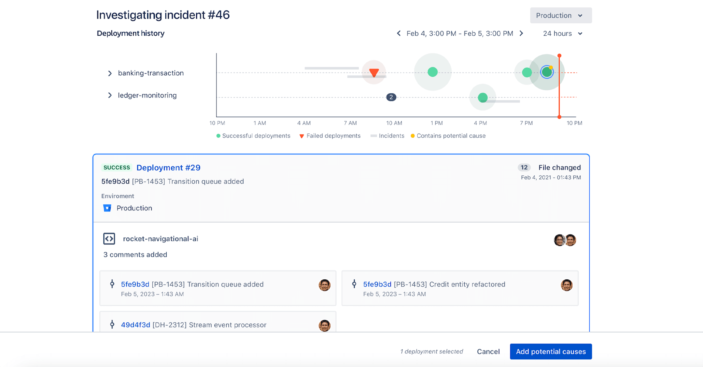
Task: Expand the banking-transaction deployment row
Action: 109,73
